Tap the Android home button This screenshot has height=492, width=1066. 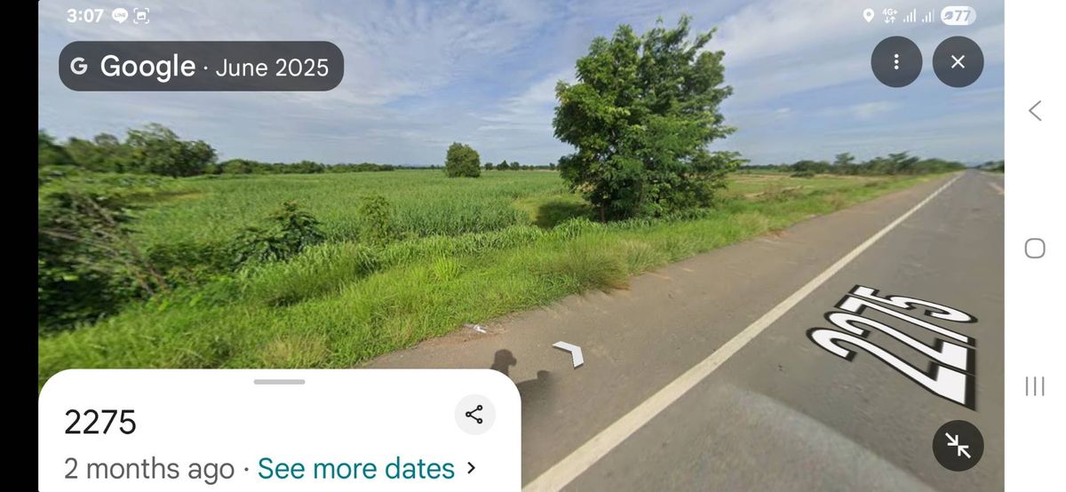[1035, 248]
